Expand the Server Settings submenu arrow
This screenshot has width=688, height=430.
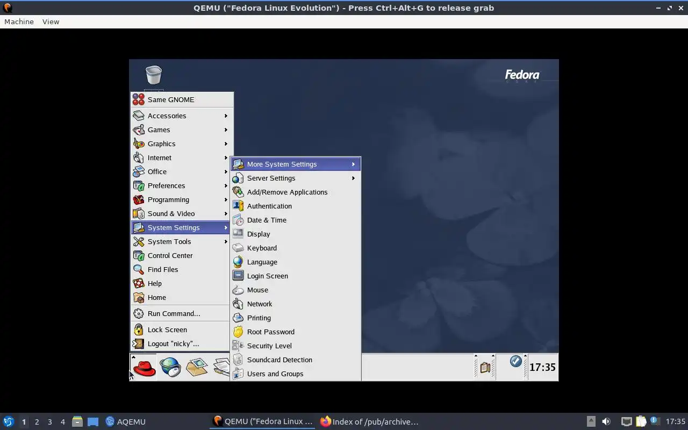click(353, 178)
